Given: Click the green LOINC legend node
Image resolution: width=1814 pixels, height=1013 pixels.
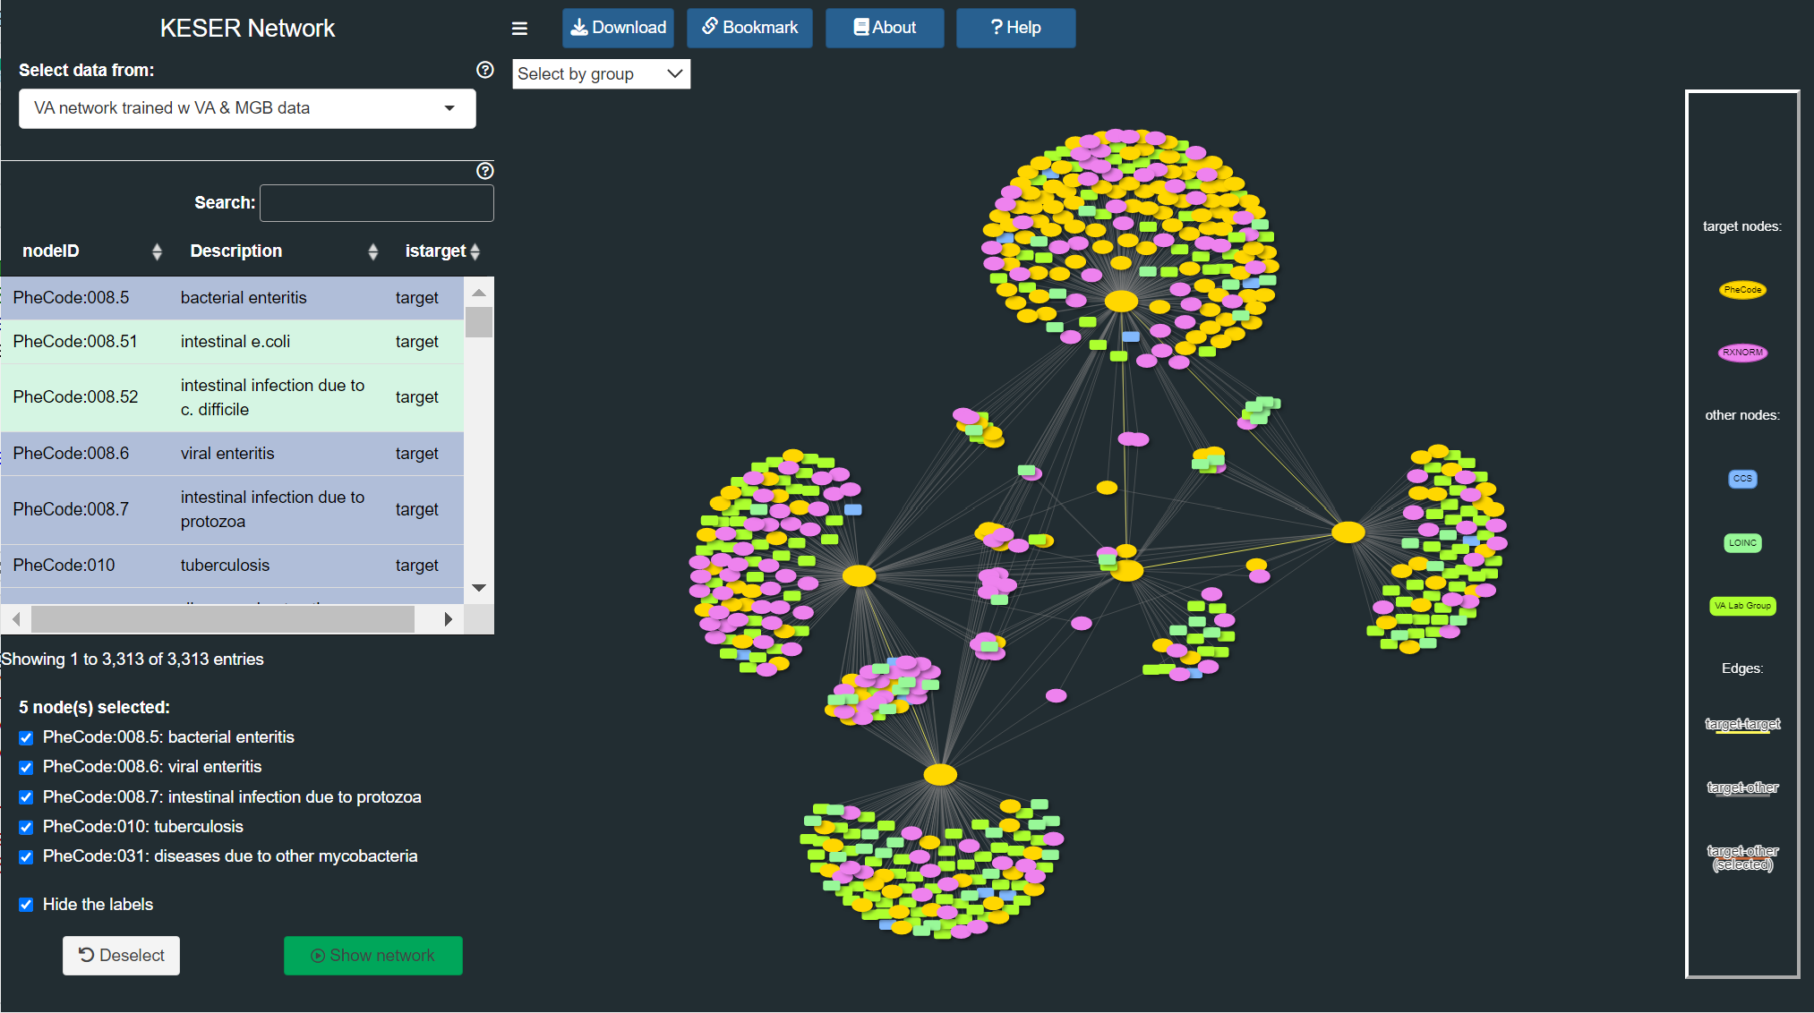Looking at the screenshot, I should (1741, 542).
